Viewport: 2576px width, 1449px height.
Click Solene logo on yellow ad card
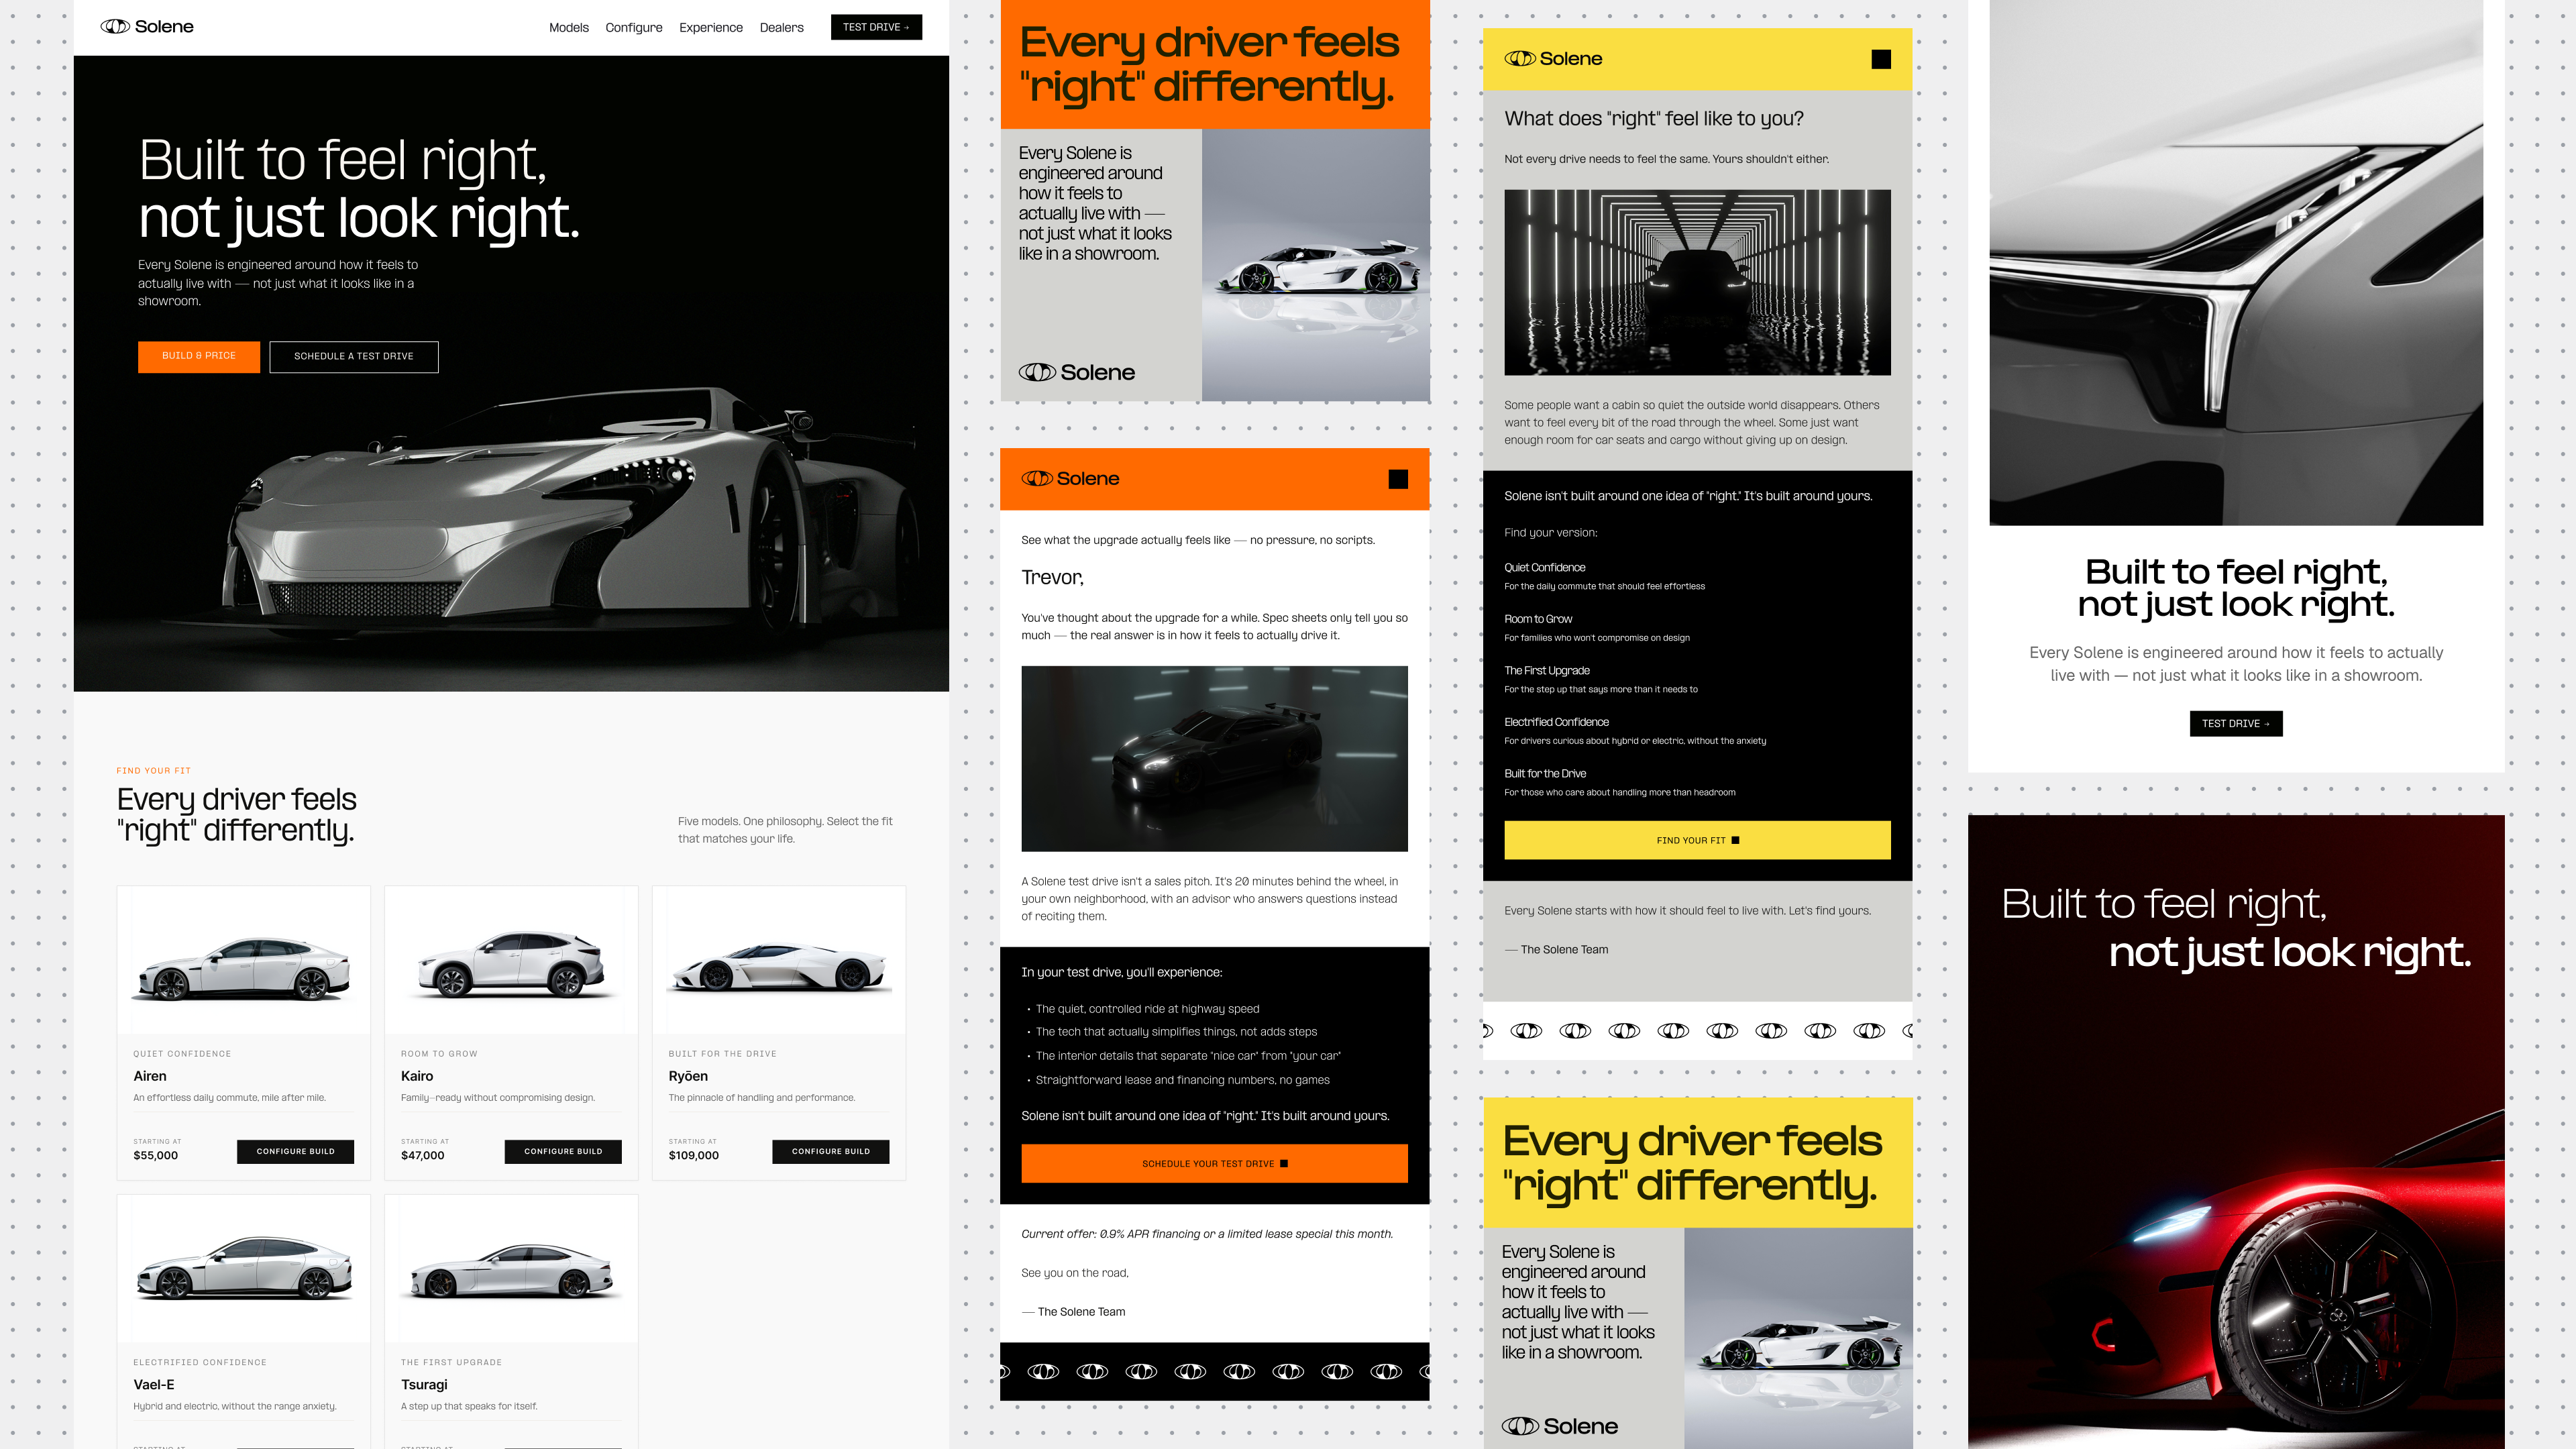point(1560,1426)
